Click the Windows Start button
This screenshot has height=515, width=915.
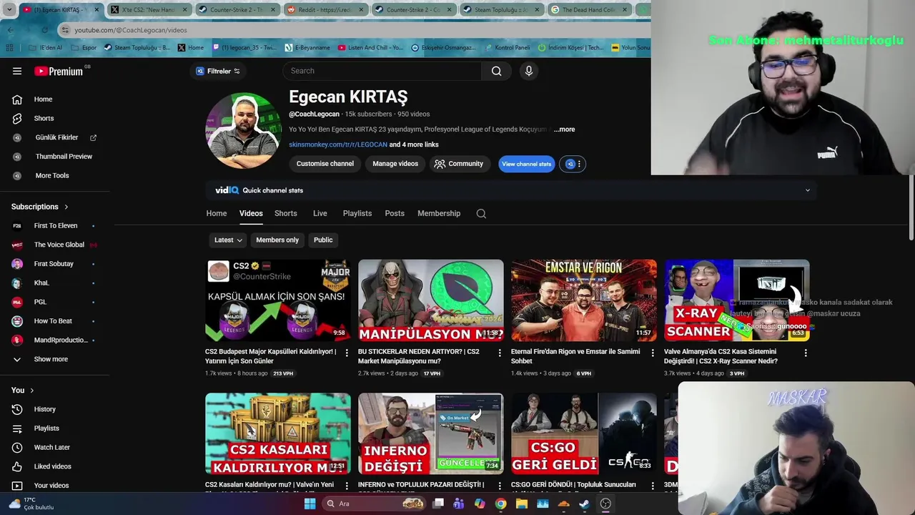pyautogui.click(x=310, y=504)
